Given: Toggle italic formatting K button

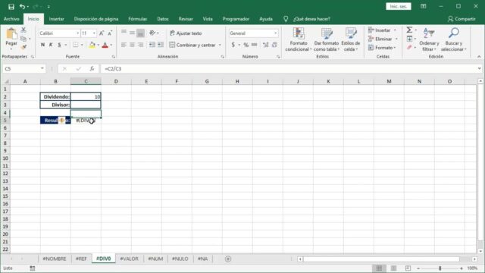Looking at the screenshot, I should (x=51, y=45).
